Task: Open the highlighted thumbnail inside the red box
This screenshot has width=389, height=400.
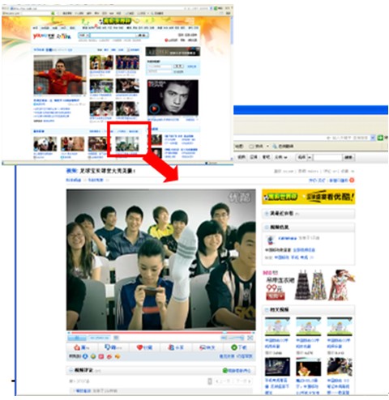Action: point(127,144)
